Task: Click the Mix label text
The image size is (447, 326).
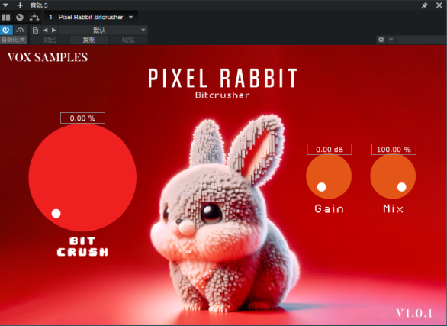Action: click(393, 208)
